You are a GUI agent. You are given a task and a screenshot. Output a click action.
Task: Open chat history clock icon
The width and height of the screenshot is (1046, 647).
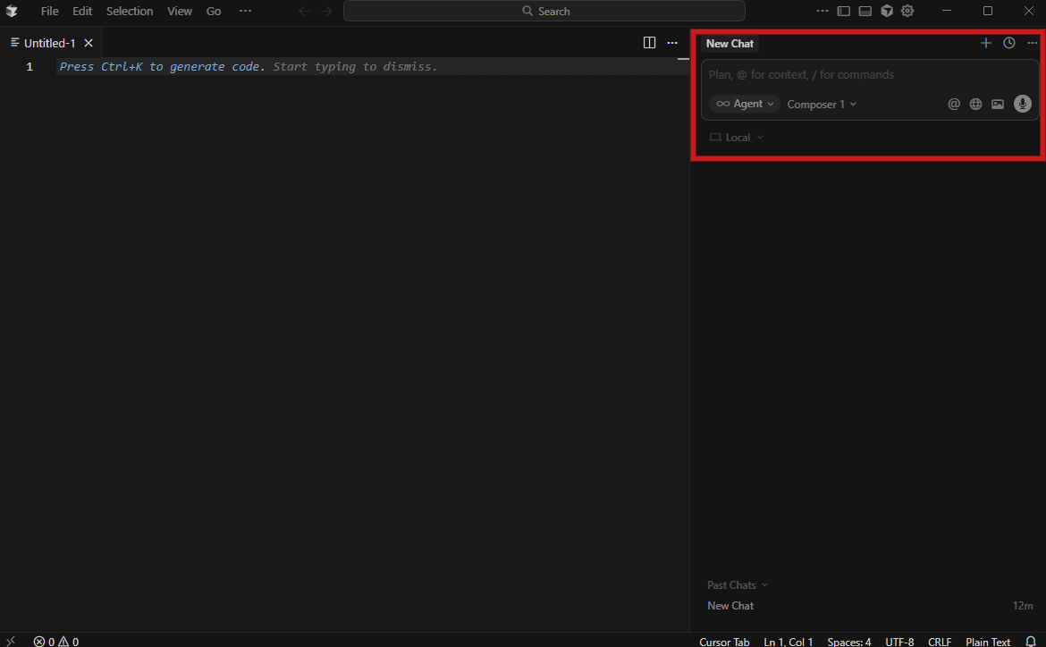[1009, 43]
